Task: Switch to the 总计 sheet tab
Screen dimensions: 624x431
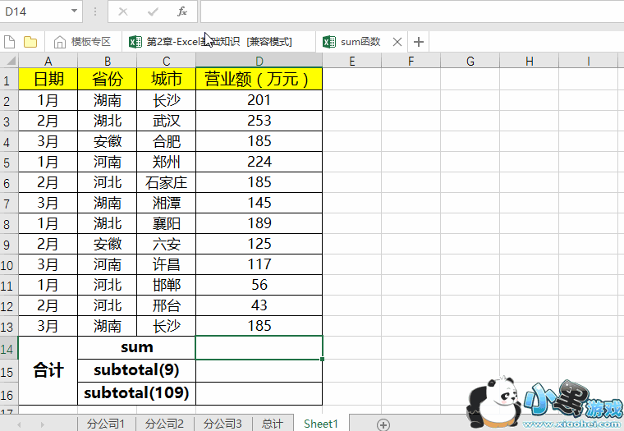Action: pos(273,424)
